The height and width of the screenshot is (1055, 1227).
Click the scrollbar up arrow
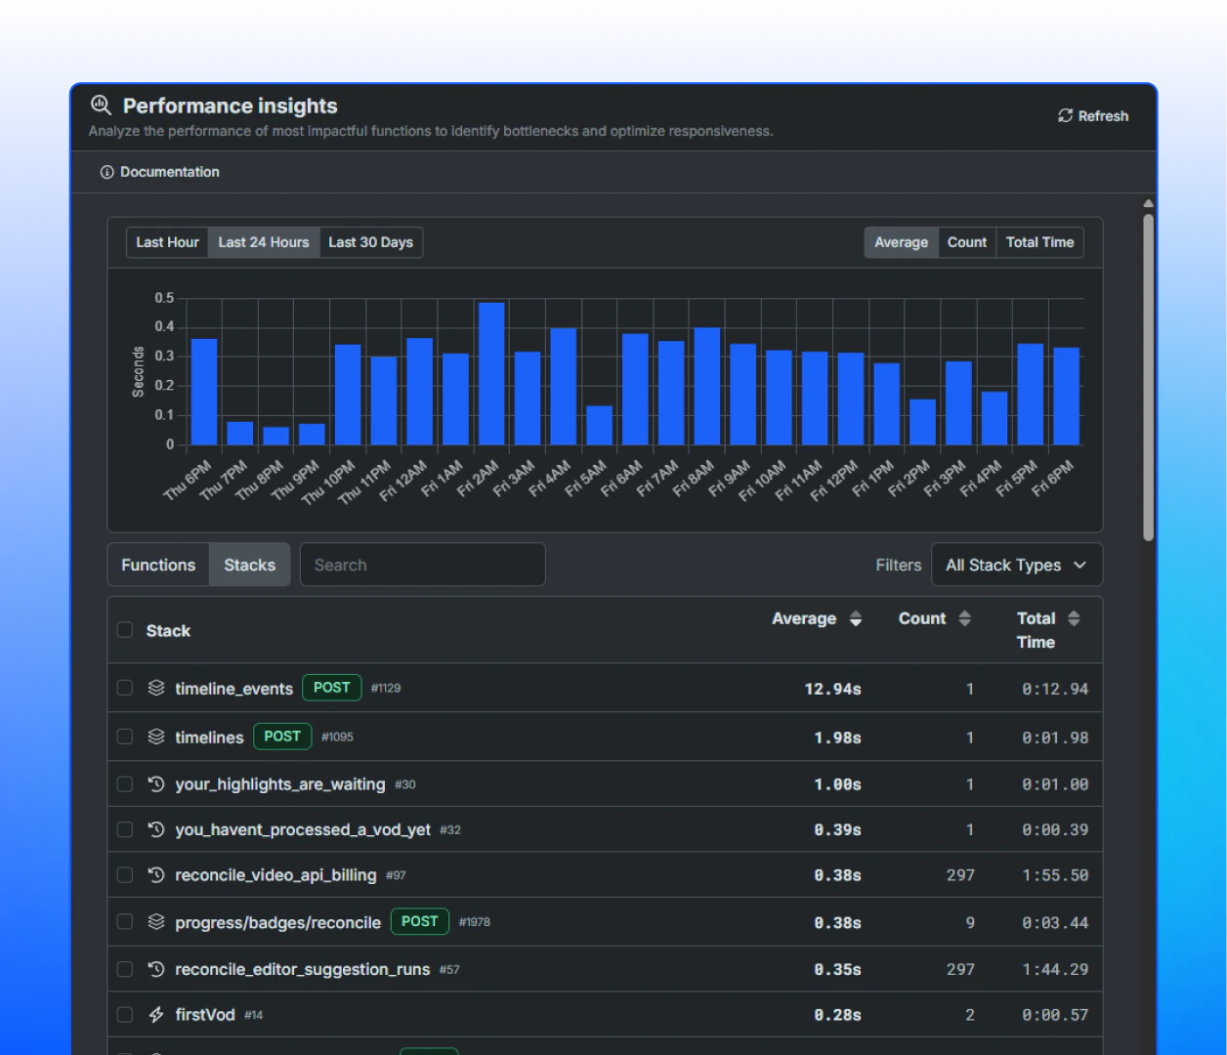click(x=1149, y=203)
